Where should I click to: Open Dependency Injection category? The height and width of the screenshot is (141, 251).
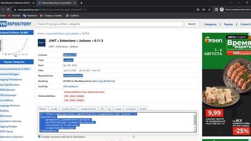[11, 137]
